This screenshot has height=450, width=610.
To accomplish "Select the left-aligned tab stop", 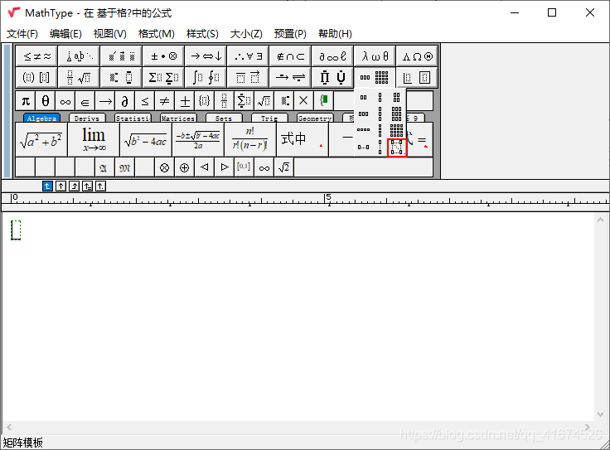I will (47, 186).
